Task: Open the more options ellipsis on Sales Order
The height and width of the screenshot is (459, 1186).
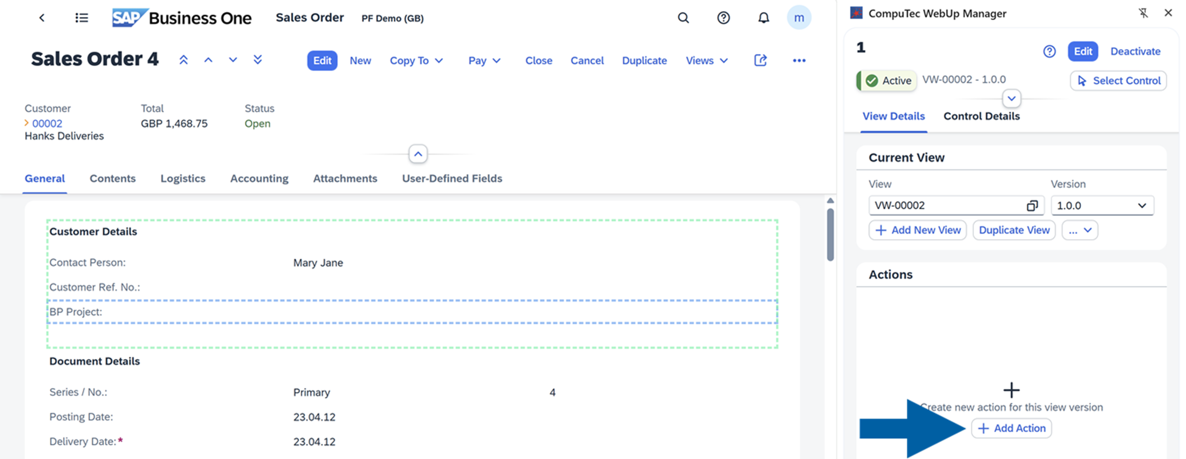Action: coord(799,60)
